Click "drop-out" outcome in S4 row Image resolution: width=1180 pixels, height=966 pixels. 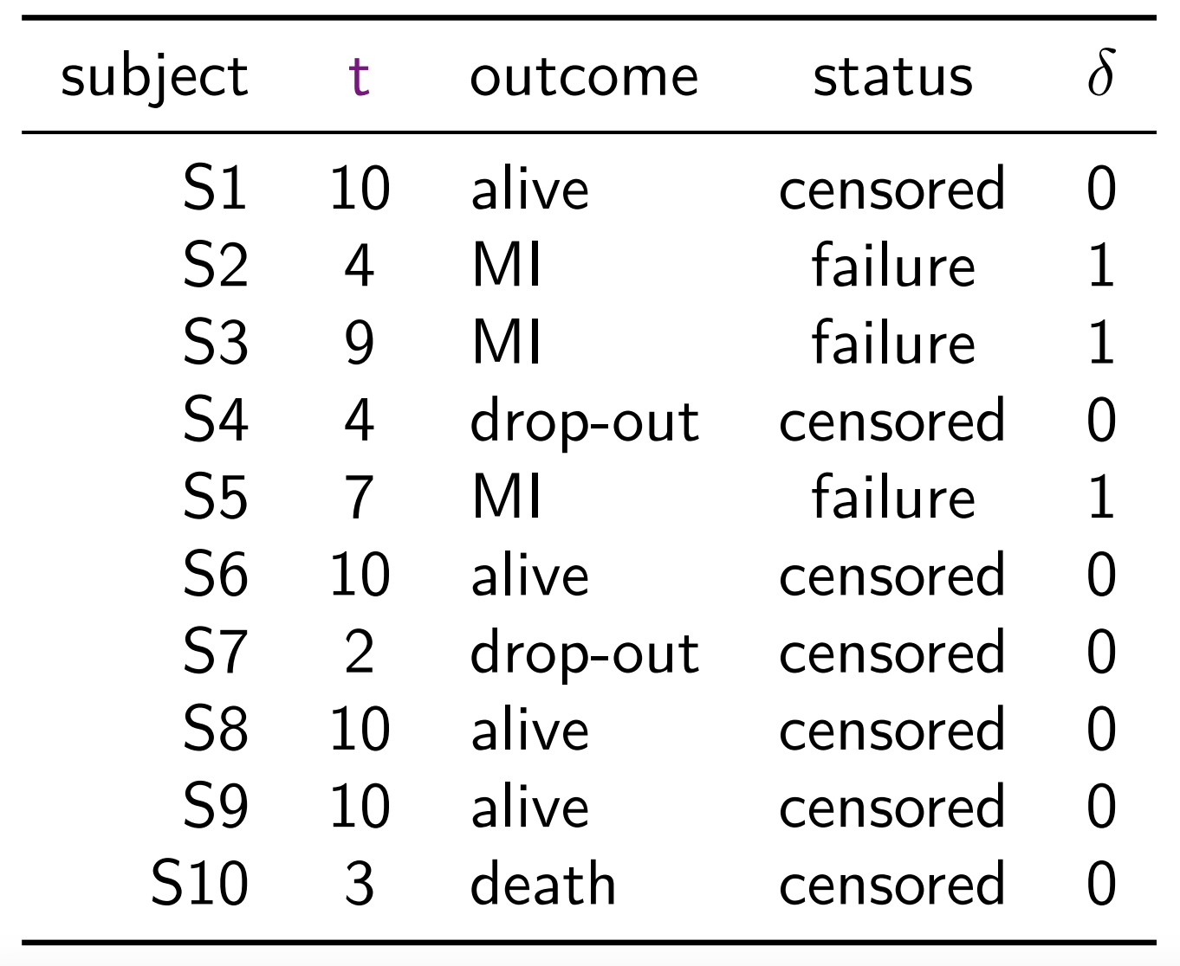[584, 422]
